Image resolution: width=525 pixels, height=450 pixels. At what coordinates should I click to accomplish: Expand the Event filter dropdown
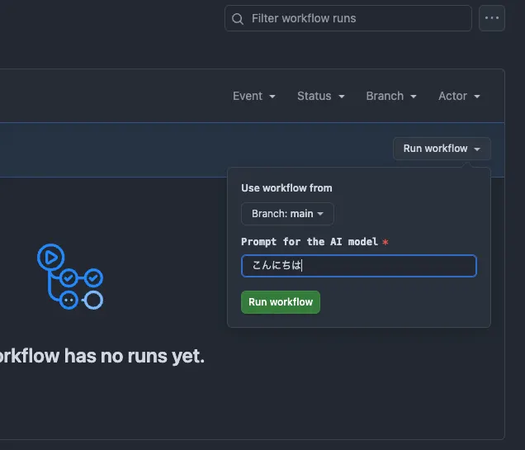coord(254,96)
